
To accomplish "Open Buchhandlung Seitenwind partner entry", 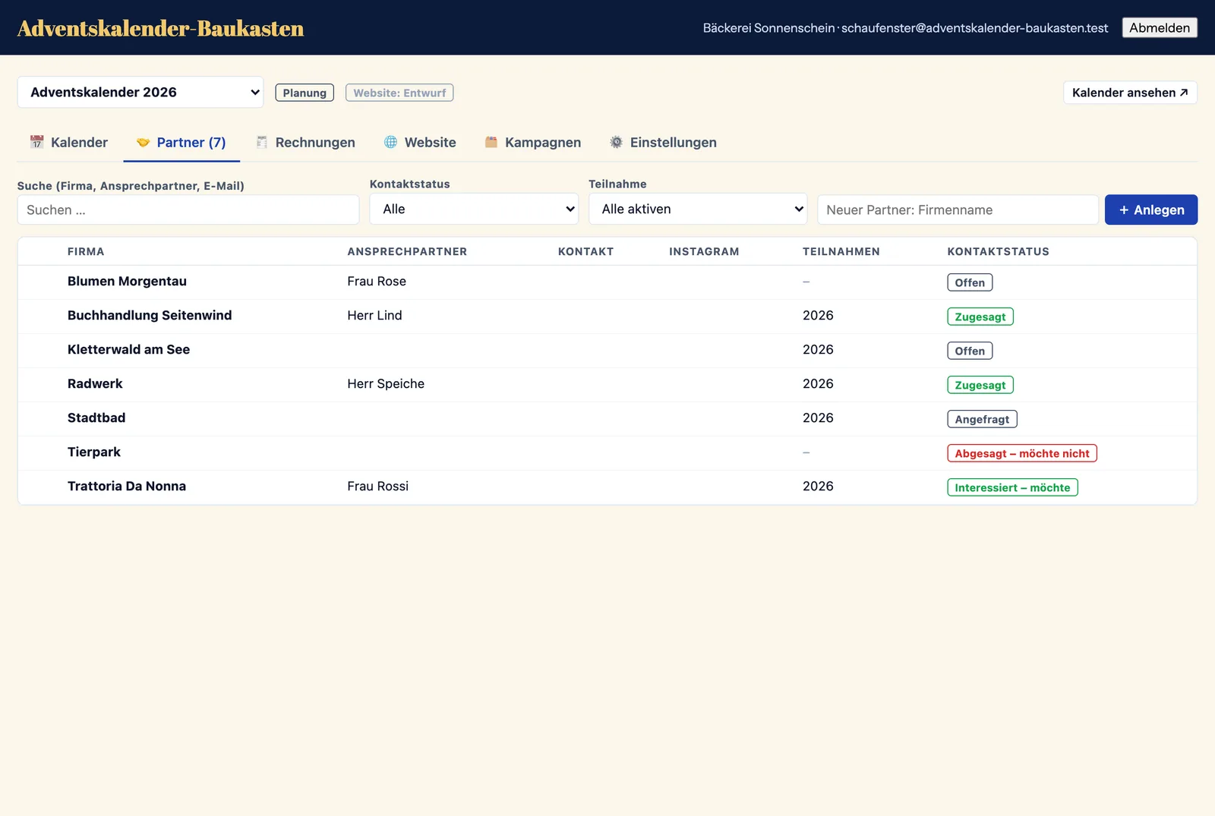I will [x=607, y=316].
